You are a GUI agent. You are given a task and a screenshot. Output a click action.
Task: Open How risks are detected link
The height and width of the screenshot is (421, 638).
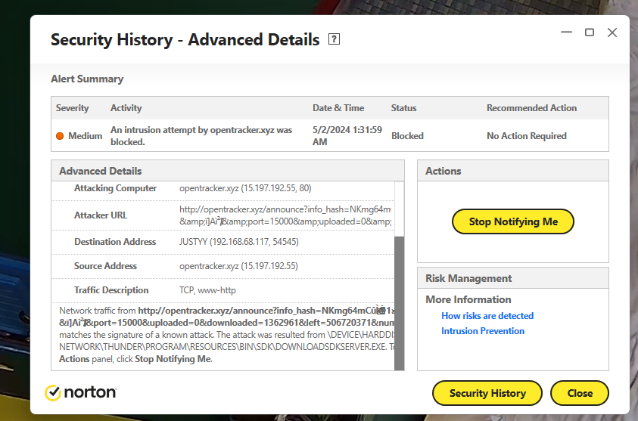(487, 316)
